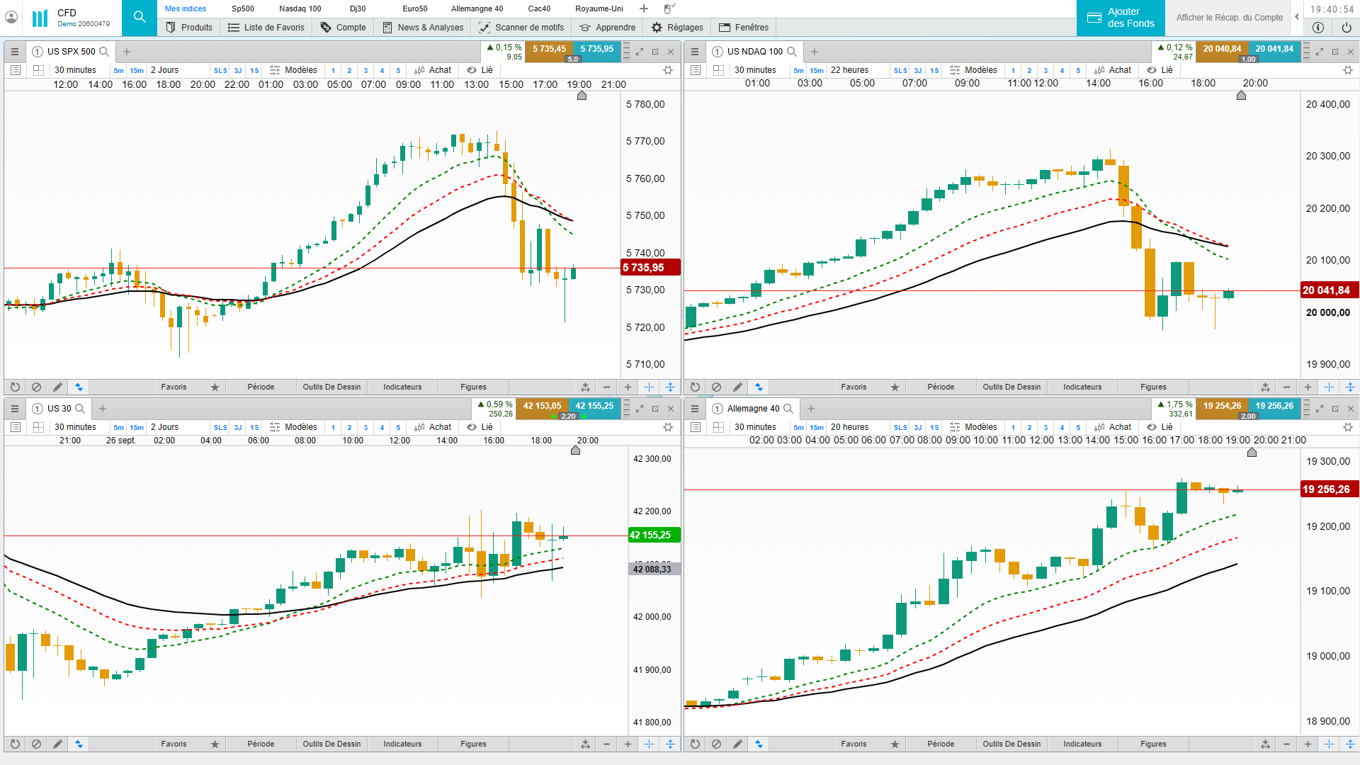Click zoom out minus icon under US 30 chart
The height and width of the screenshot is (765, 1360).
[606, 744]
